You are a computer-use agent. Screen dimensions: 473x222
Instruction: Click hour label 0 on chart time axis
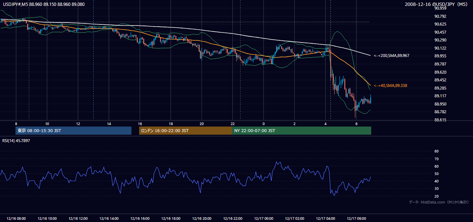point(264,124)
